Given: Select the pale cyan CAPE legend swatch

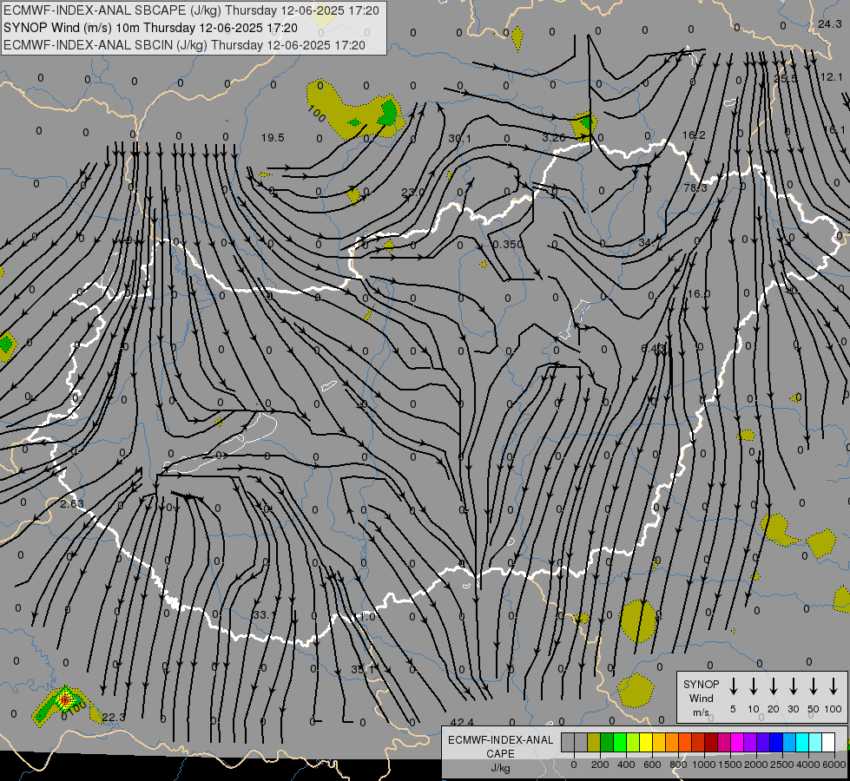Looking at the screenshot, I should [814, 743].
